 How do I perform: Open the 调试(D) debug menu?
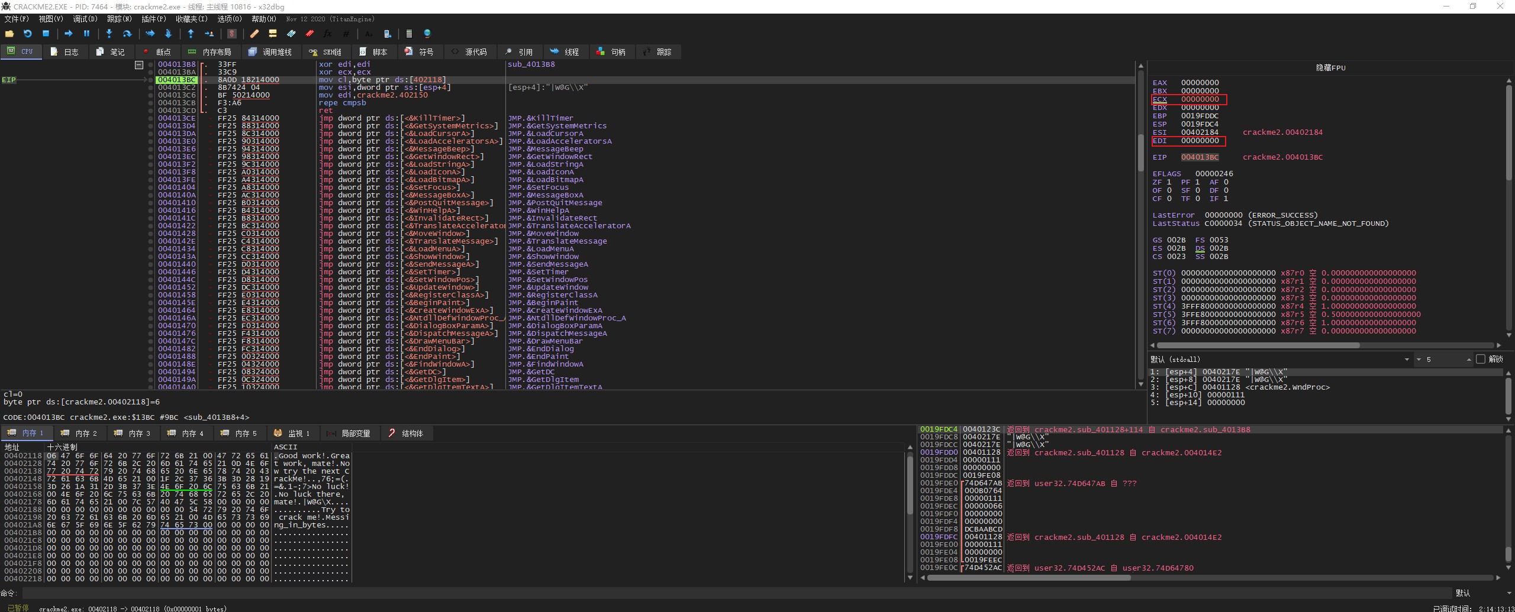click(x=85, y=19)
